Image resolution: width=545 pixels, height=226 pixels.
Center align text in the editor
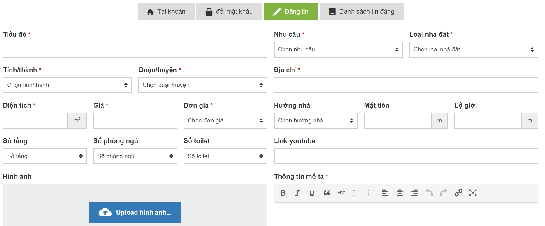click(x=400, y=193)
